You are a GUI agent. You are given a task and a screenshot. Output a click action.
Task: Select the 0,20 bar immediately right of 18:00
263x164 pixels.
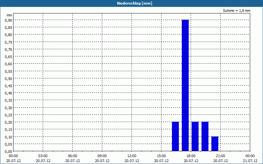click(195, 136)
